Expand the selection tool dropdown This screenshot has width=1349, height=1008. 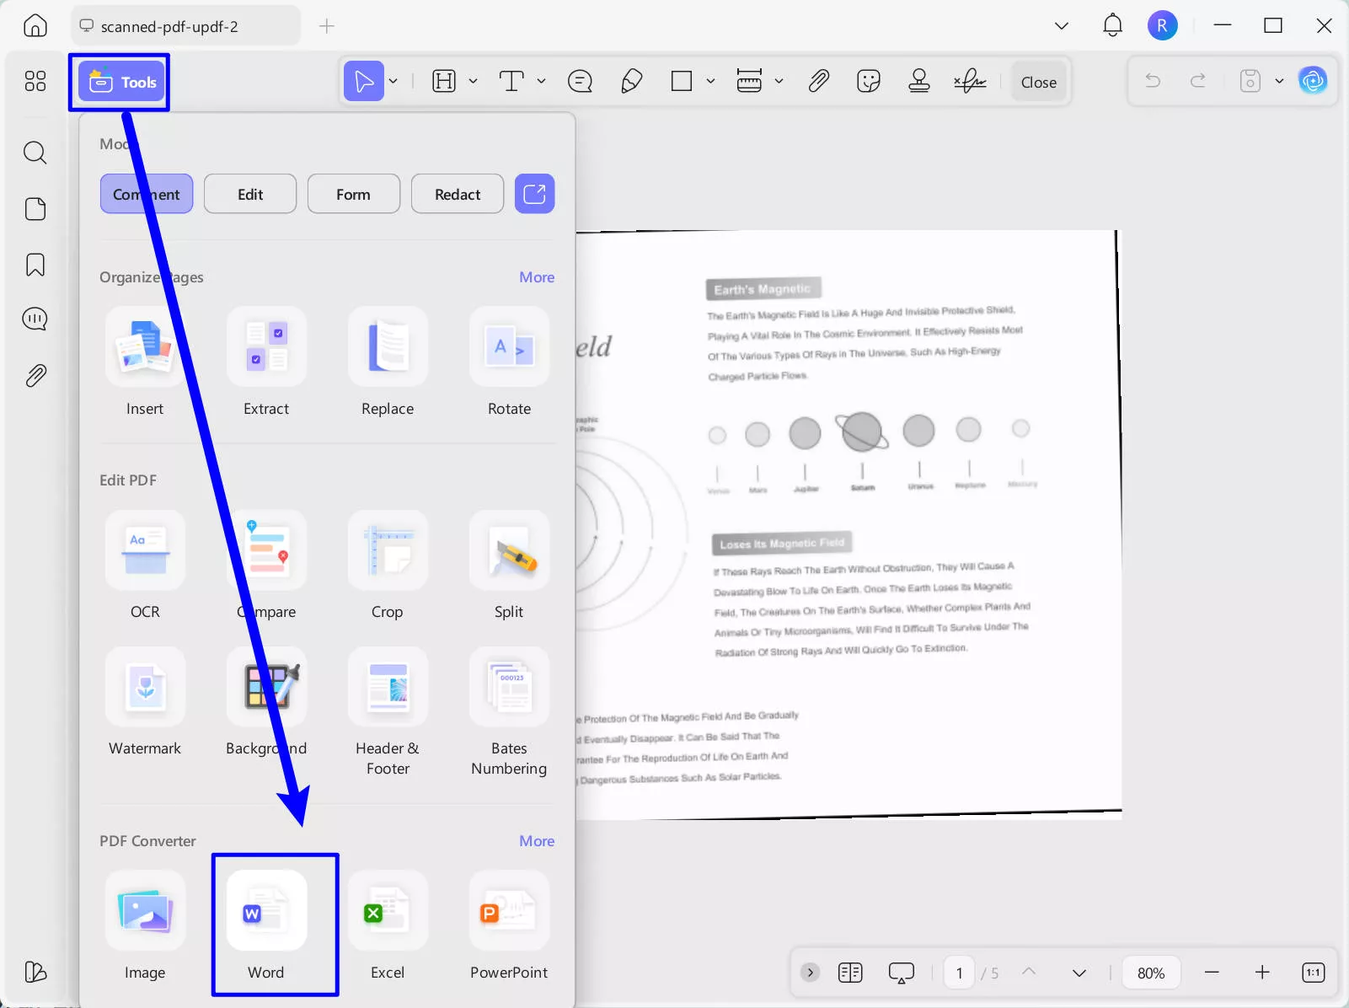coord(393,81)
